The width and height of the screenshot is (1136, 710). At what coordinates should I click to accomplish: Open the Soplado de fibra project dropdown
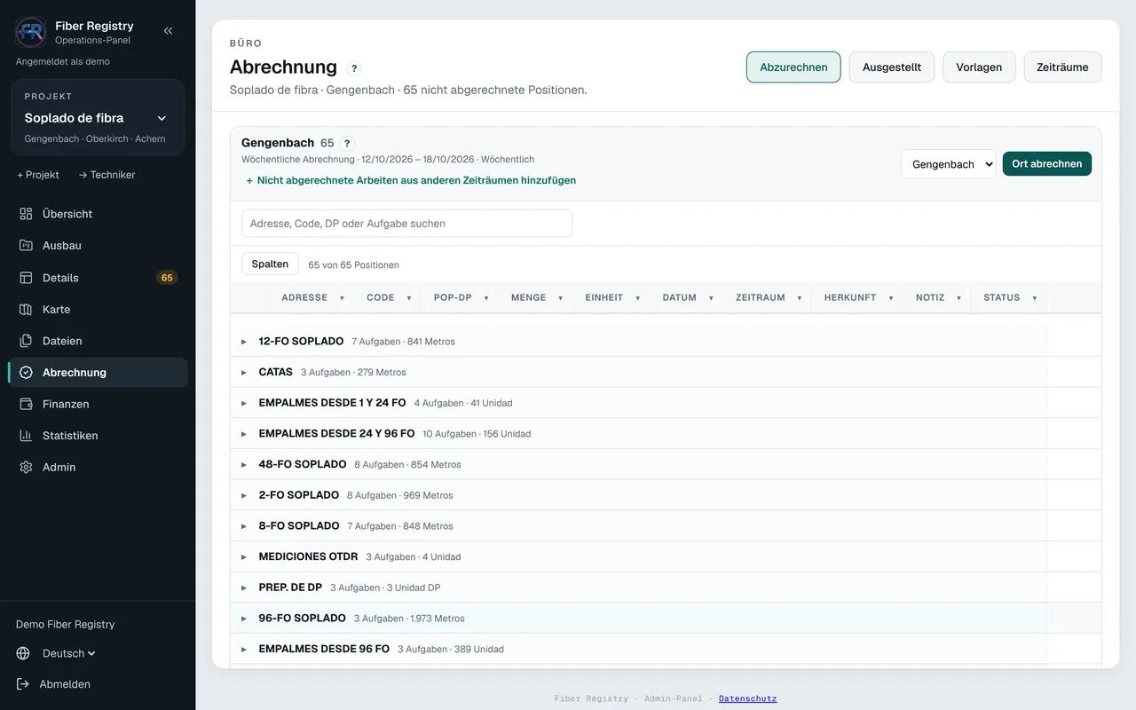[98, 117]
